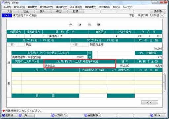Open the ファイル(F) menu
Image resolution: width=169 pixels, height=119 pixels.
(7, 7)
